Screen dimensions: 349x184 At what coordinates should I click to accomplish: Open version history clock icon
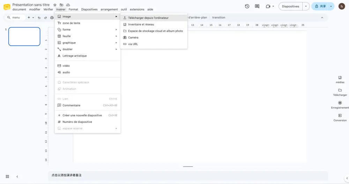[247, 6]
